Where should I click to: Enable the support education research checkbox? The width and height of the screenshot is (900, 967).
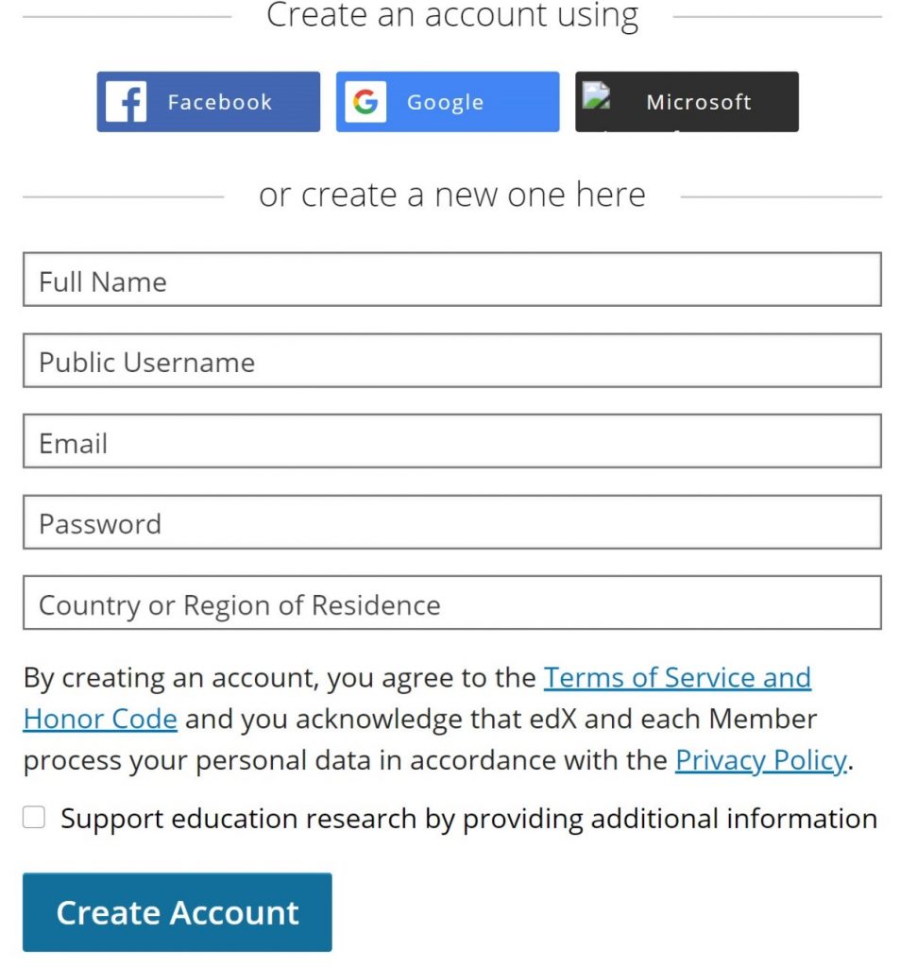34,818
